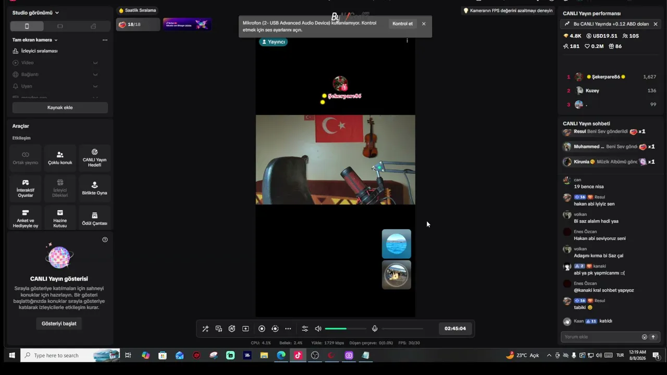The image size is (667, 375).
Task: Click the Kameranın FPS değerini azaltmayı deneyin tip
Action: pos(508,10)
